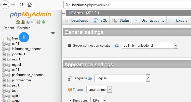Expand the information_schema database node
This screenshot has height=102, width=191.
coord(4,49)
